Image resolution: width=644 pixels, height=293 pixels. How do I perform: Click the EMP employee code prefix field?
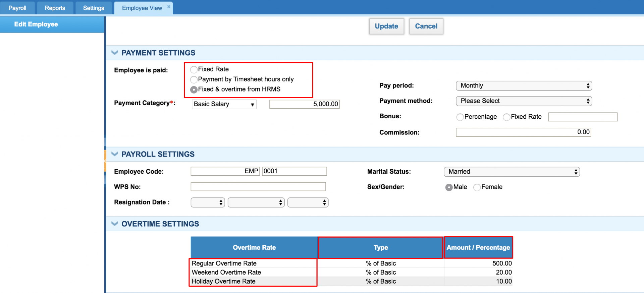225,171
